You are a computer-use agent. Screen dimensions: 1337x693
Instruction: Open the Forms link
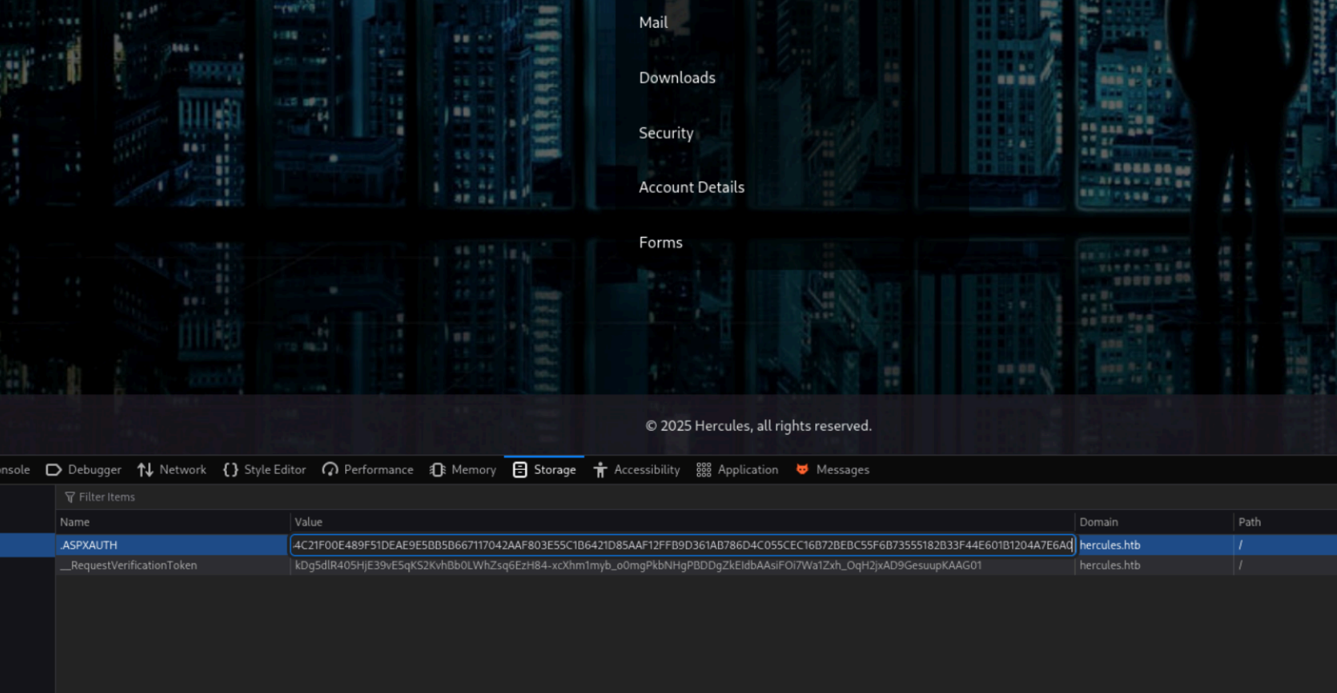(661, 242)
